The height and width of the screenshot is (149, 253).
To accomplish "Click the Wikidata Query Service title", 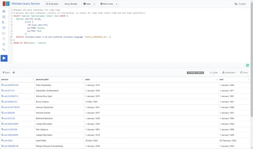I will point(26,4).
